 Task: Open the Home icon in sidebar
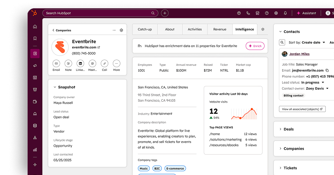click(35, 27)
